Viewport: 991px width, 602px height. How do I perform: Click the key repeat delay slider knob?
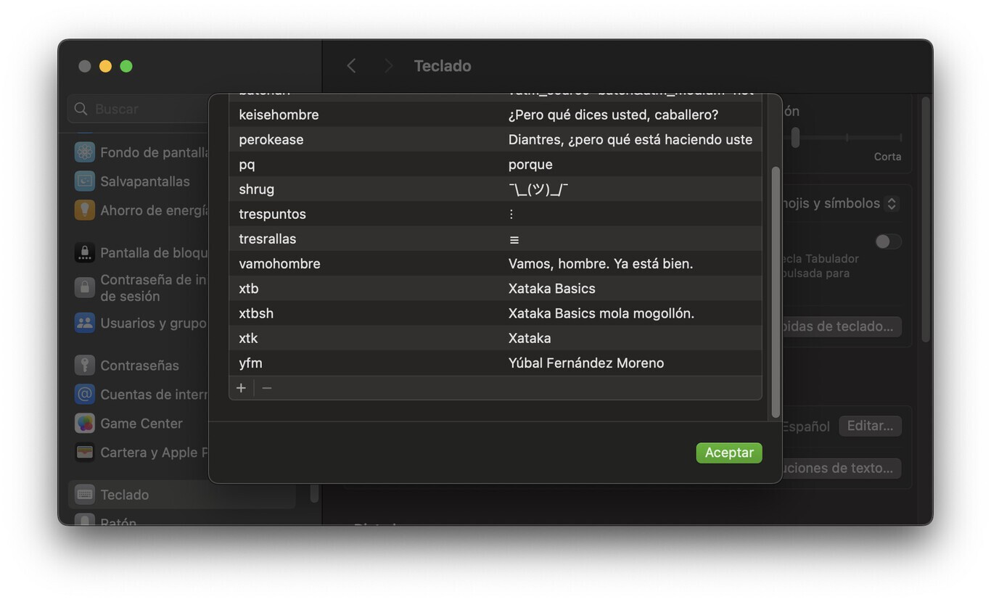point(795,137)
